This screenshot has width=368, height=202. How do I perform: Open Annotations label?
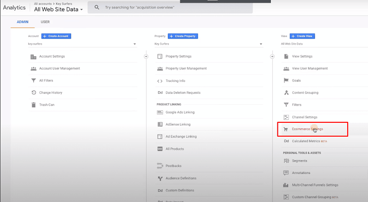(301, 173)
